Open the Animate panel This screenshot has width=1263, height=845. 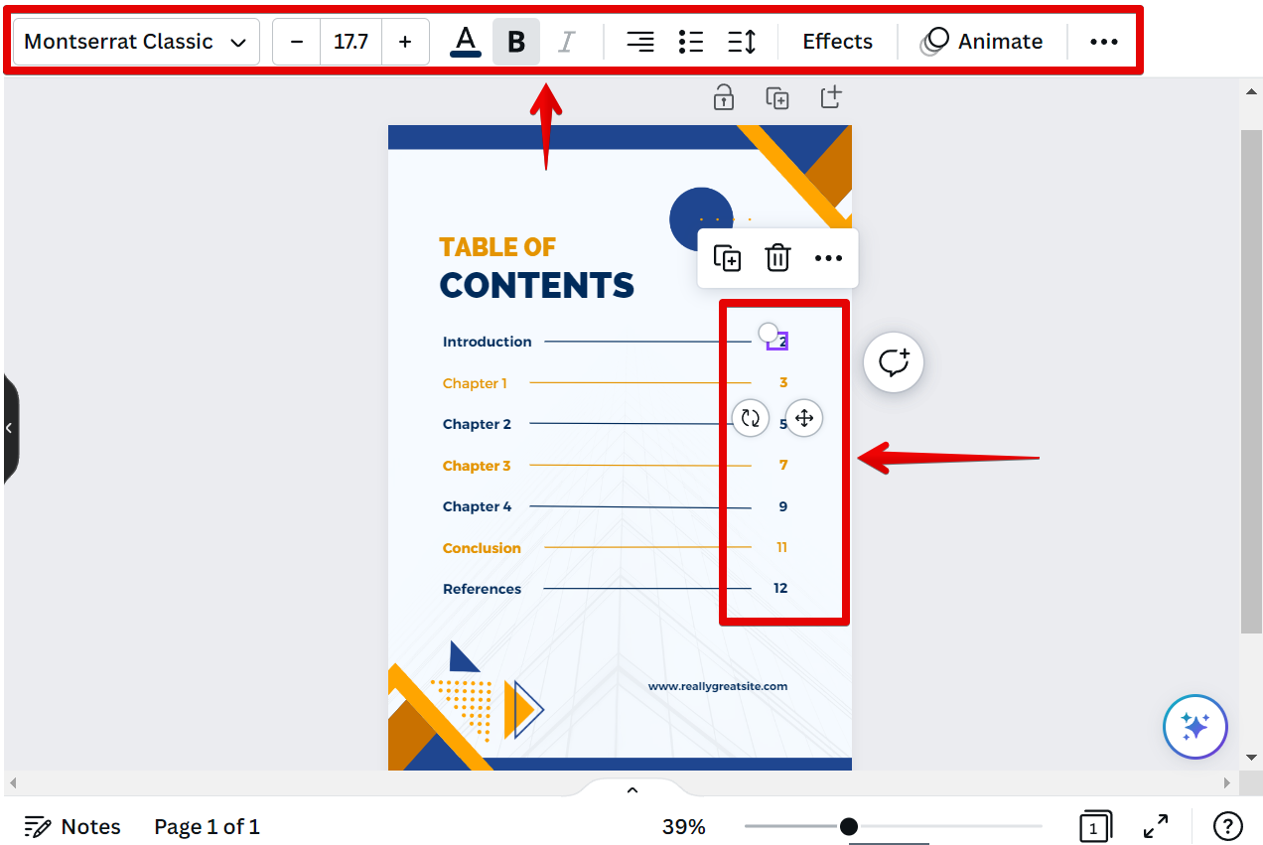point(982,42)
